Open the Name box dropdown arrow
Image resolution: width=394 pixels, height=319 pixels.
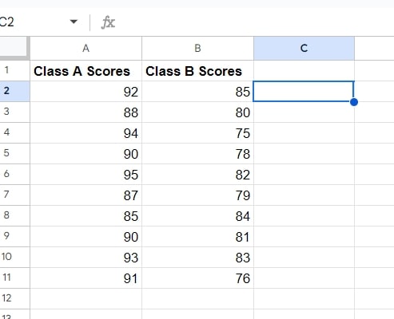[74, 22]
